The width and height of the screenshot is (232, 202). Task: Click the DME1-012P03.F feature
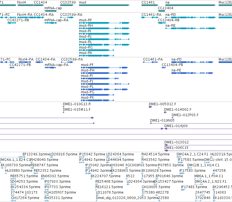coord(185,115)
